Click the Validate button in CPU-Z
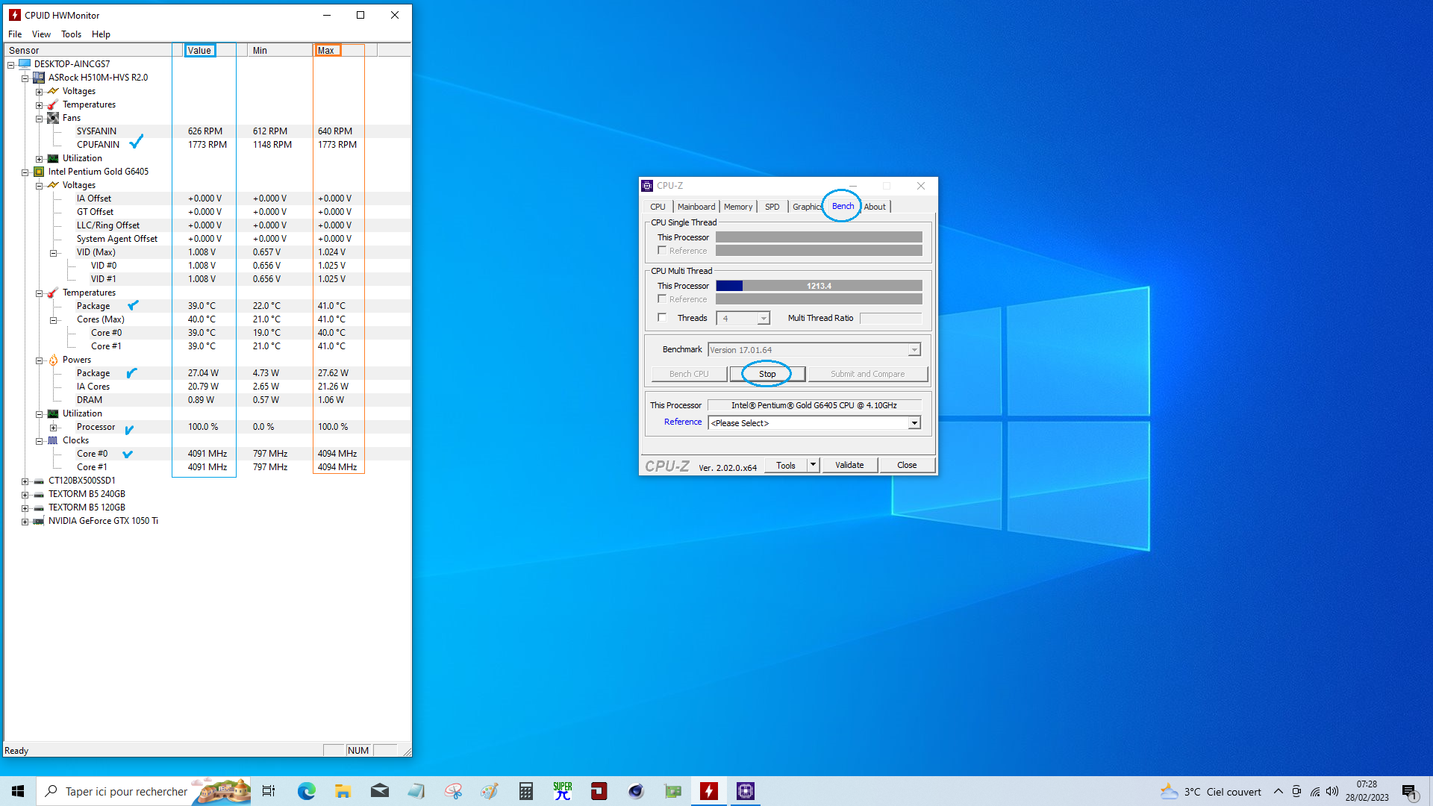The height and width of the screenshot is (806, 1433). click(849, 465)
